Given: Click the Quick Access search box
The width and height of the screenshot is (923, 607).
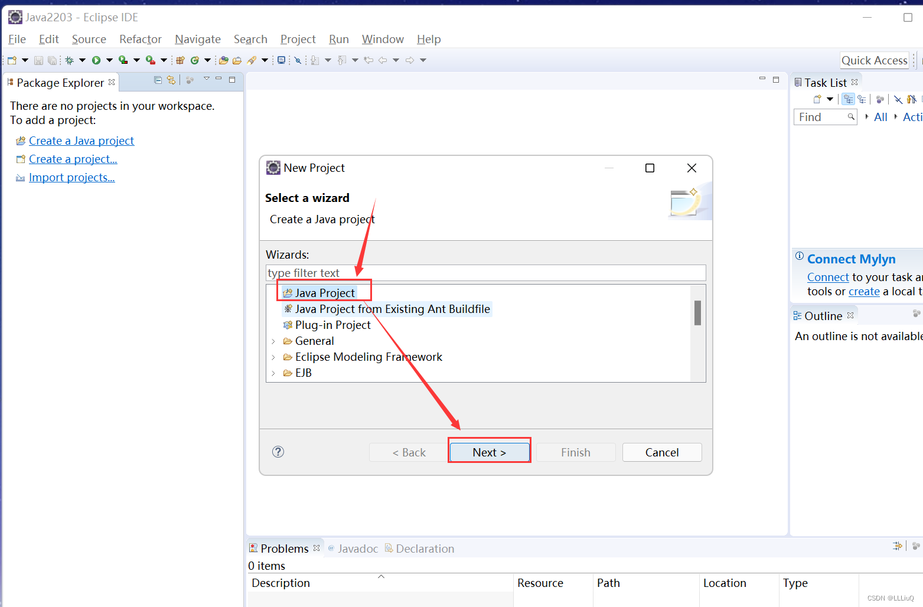Looking at the screenshot, I should tap(874, 60).
